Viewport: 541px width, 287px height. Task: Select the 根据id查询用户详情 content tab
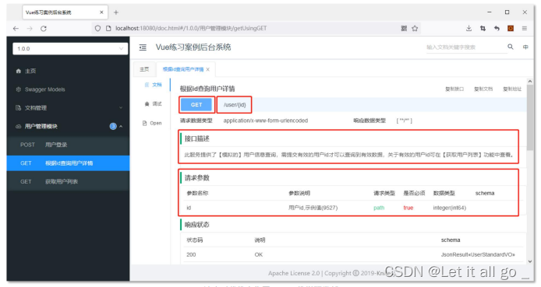[x=183, y=69]
